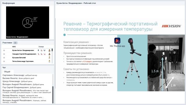The width and height of the screenshot is (186, 105).
Task: Click role avatar icon for Завадин Сергей Владимирович
Action: (49, 54)
